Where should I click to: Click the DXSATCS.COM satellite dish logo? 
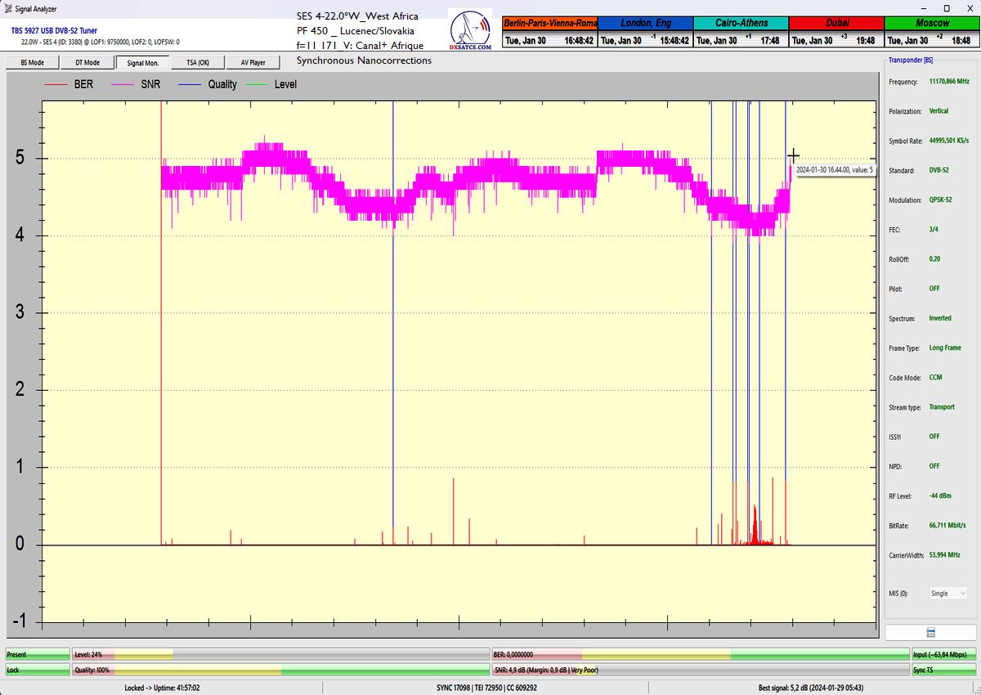(x=471, y=32)
